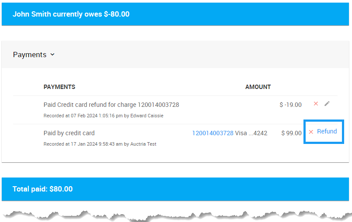Click the PAYMENTS column header
The image size is (352, 222).
click(59, 87)
